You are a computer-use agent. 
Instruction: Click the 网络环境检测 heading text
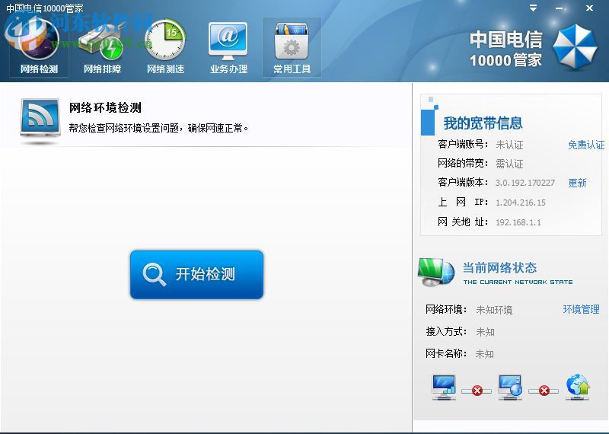point(105,107)
